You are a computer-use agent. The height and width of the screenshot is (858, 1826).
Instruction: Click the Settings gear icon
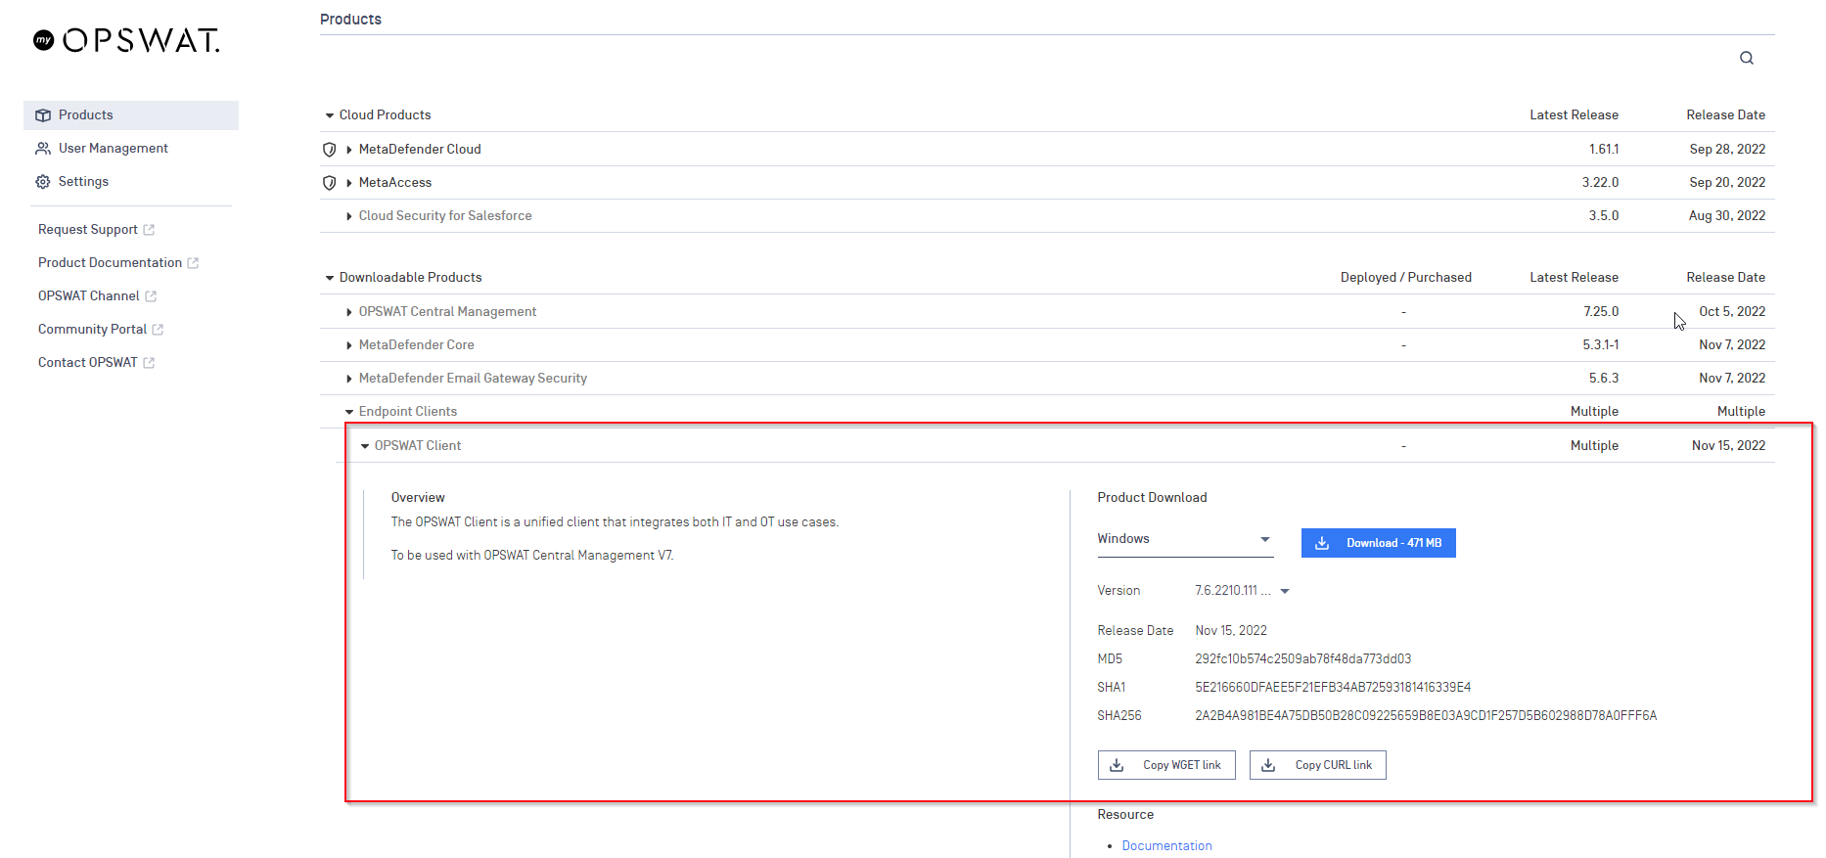(x=43, y=182)
